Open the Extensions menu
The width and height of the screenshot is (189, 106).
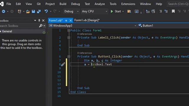point(128,4)
